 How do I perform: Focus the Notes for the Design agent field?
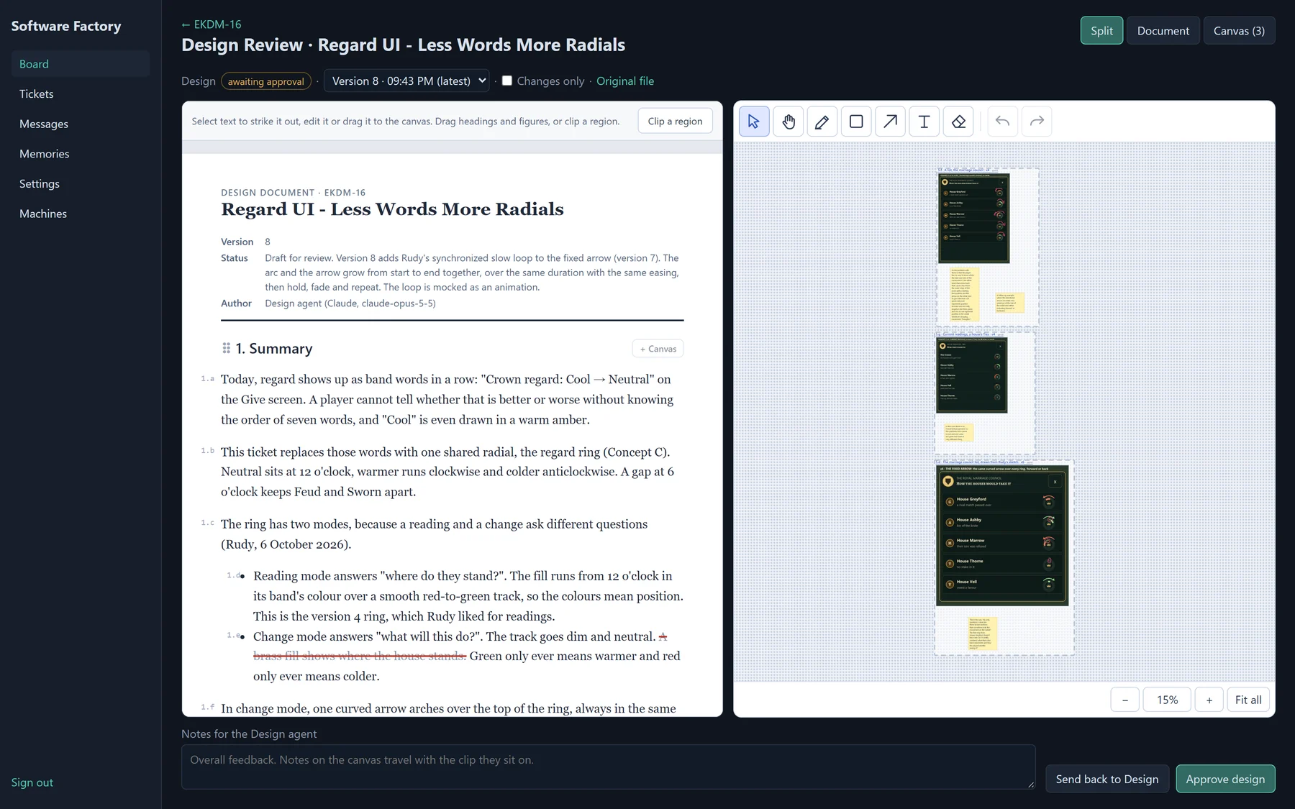point(608,767)
